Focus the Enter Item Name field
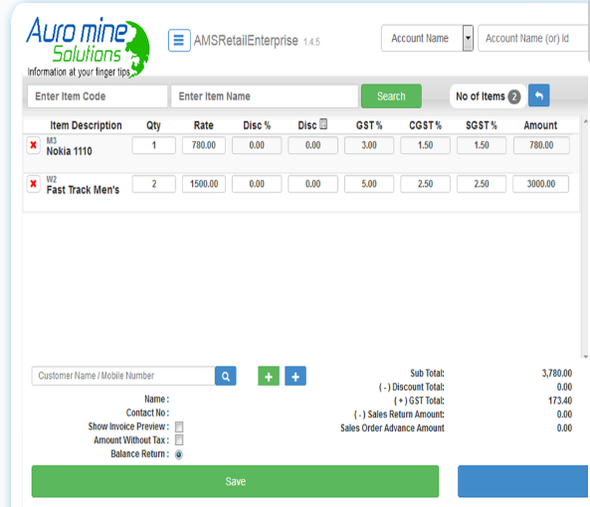 264,96
